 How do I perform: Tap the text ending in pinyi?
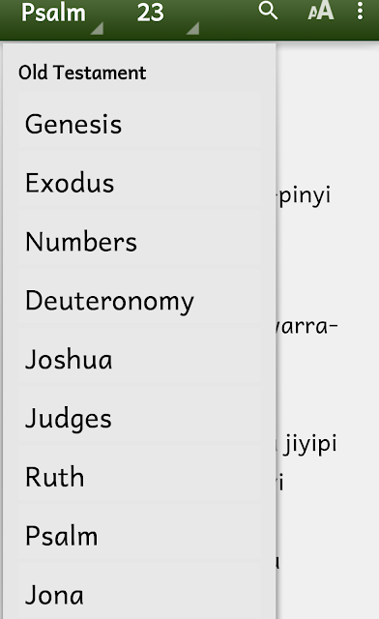[x=304, y=195]
